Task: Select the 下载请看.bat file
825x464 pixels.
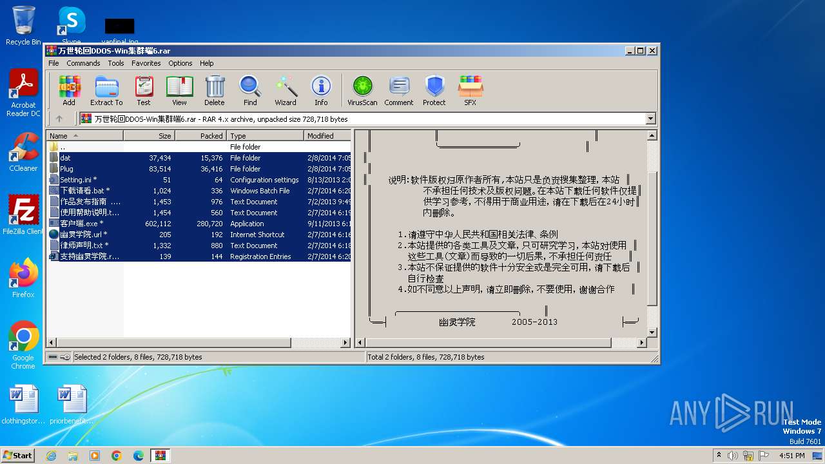Action: tap(199, 191)
